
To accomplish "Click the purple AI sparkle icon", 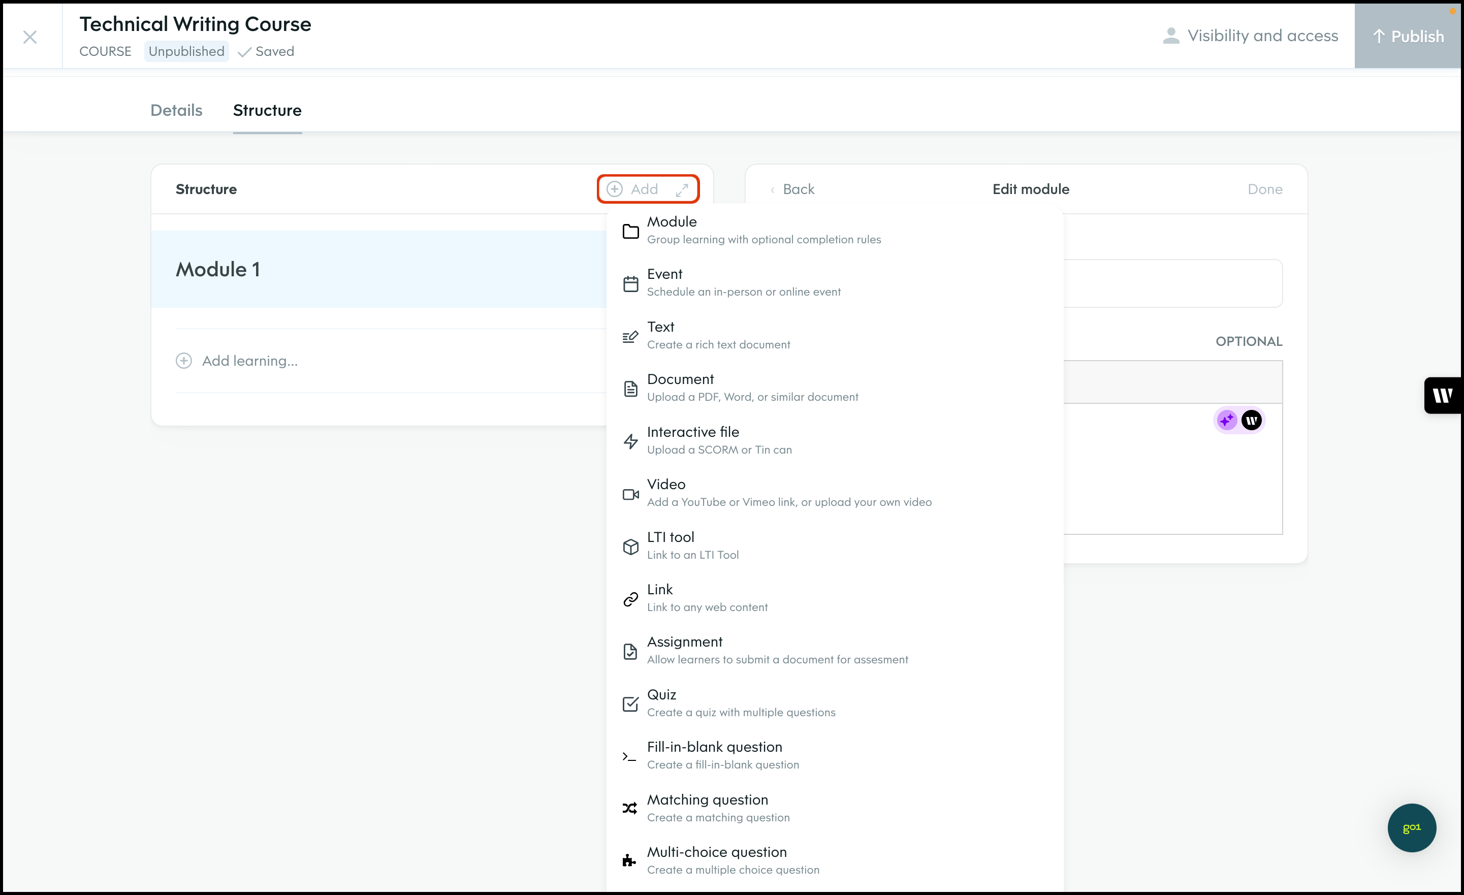I will [1226, 421].
